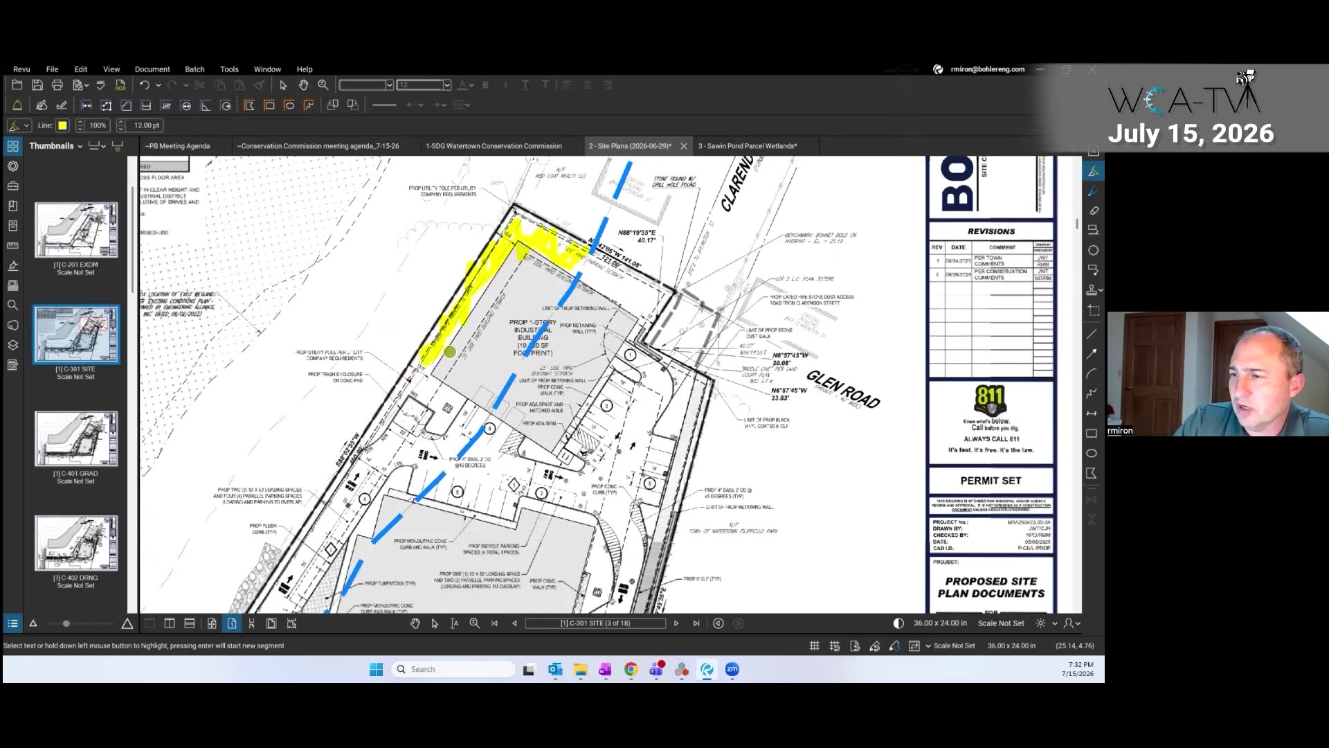Go to next page arrow
The image size is (1329, 748).
coord(676,623)
